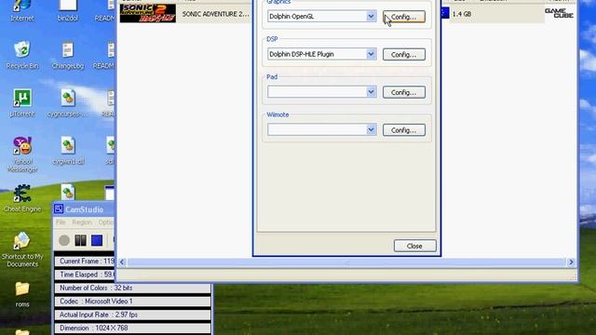Open the DSP plugin Config button
596x335 pixels.
click(403, 55)
